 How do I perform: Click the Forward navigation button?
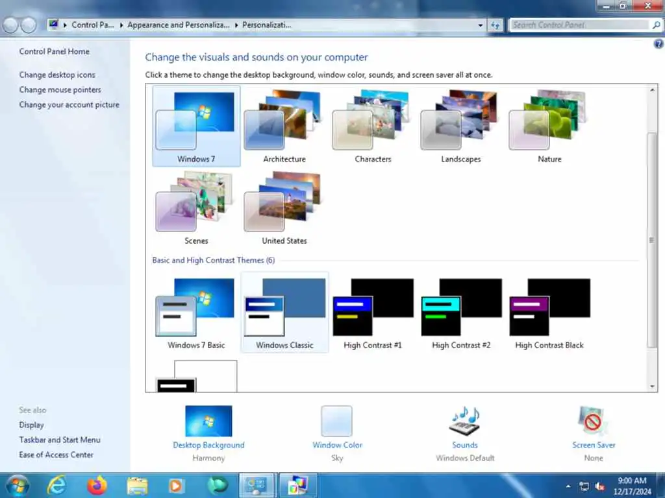pos(29,25)
